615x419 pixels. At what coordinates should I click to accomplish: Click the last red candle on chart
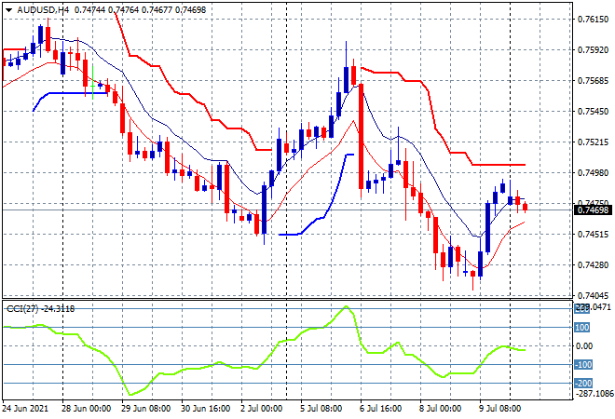[x=525, y=207]
